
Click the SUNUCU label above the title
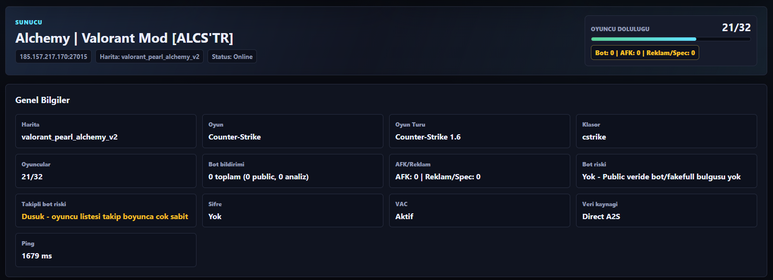coord(29,22)
